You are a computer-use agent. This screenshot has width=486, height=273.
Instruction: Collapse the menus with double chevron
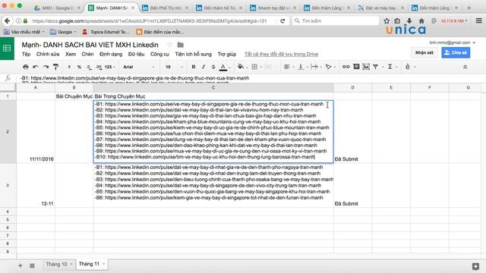(465, 67)
